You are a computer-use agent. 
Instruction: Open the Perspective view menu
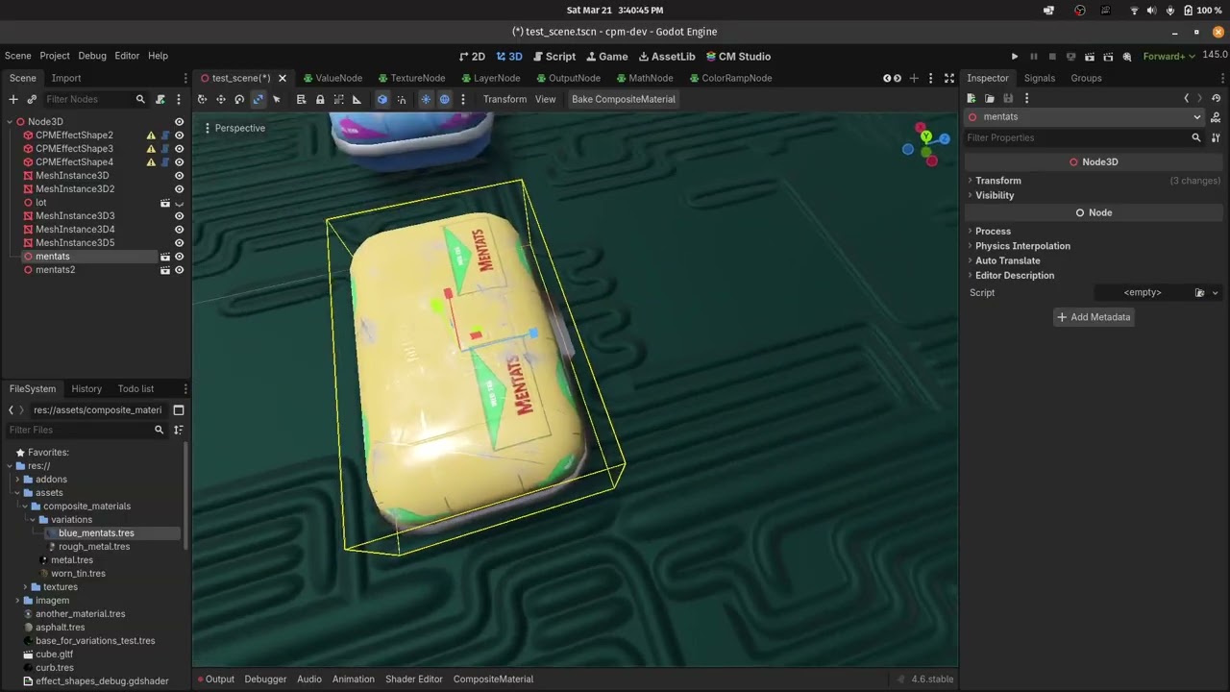(x=234, y=128)
